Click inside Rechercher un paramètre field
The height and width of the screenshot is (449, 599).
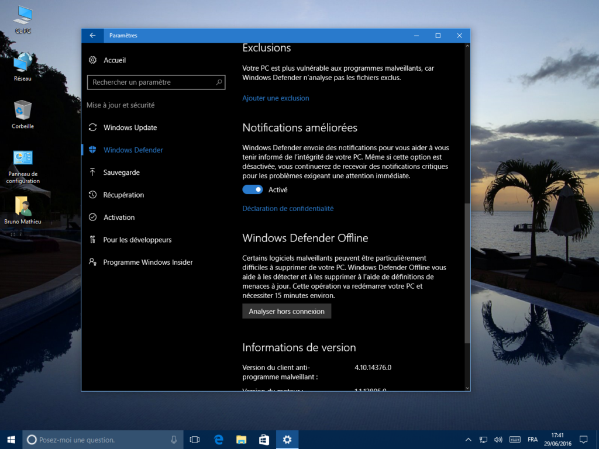(x=156, y=82)
